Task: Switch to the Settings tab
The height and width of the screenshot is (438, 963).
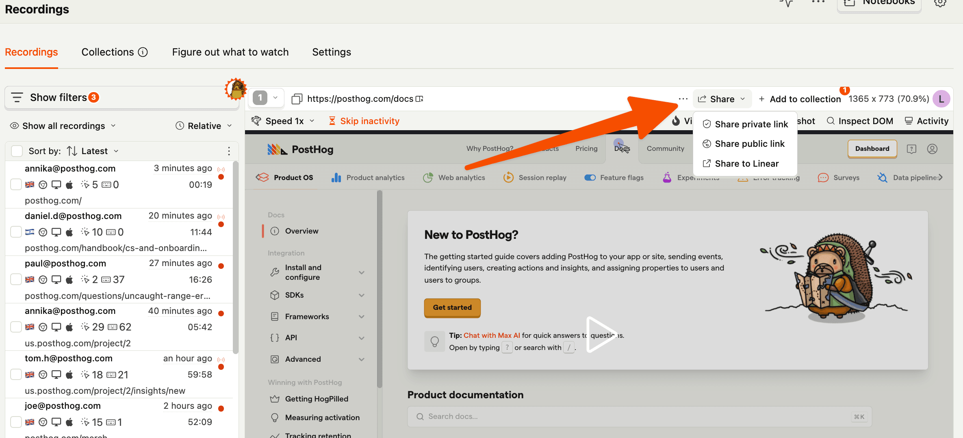Action: coord(332,52)
